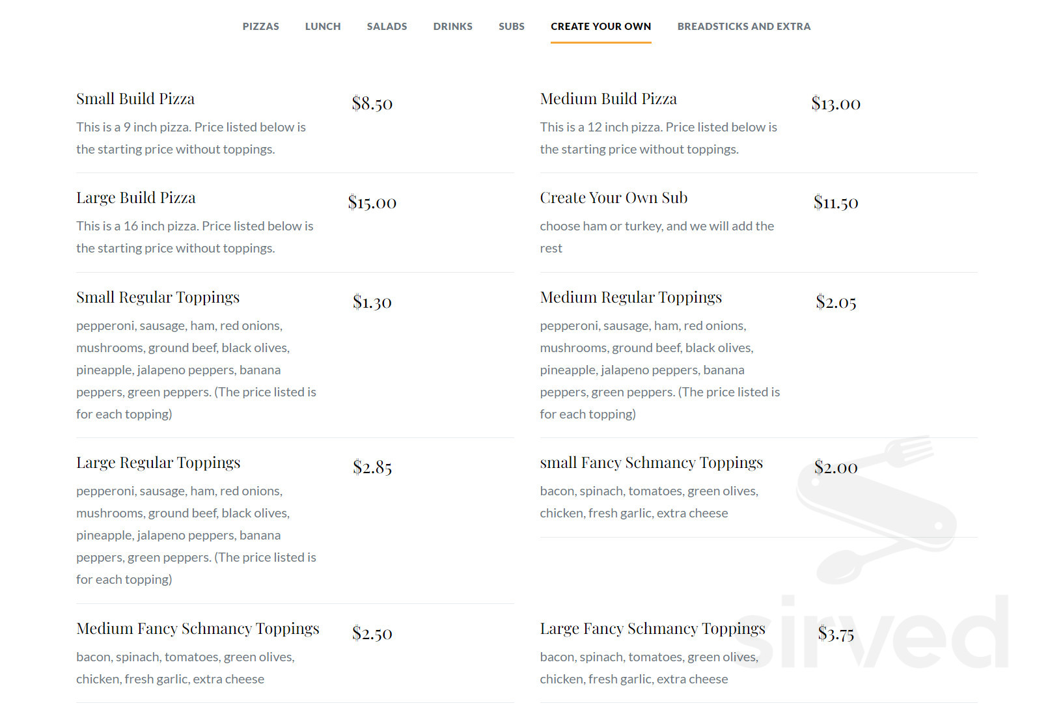Click small Fancy Schmancy Toppings title

point(652,463)
